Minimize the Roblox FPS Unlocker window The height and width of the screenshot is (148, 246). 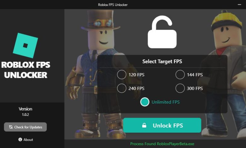coord(239,4)
